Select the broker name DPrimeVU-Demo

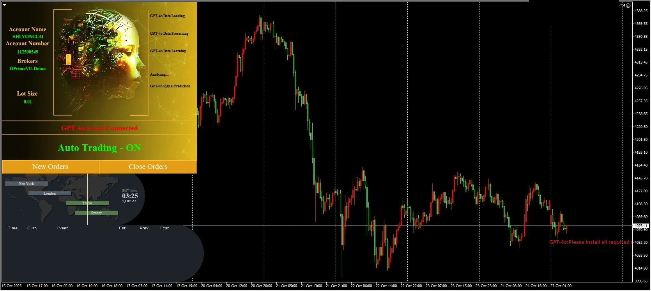pyautogui.click(x=28, y=69)
